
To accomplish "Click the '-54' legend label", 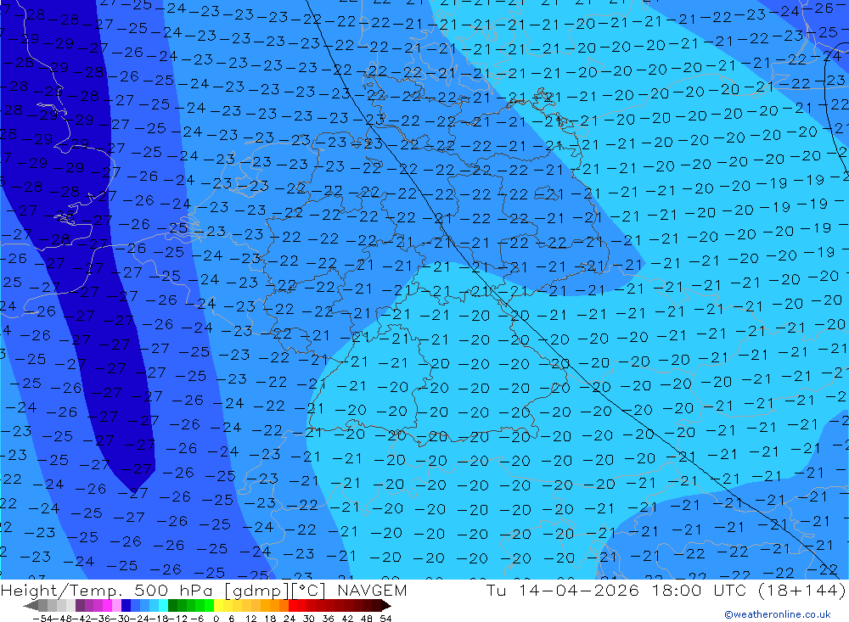I will (42, 619).
